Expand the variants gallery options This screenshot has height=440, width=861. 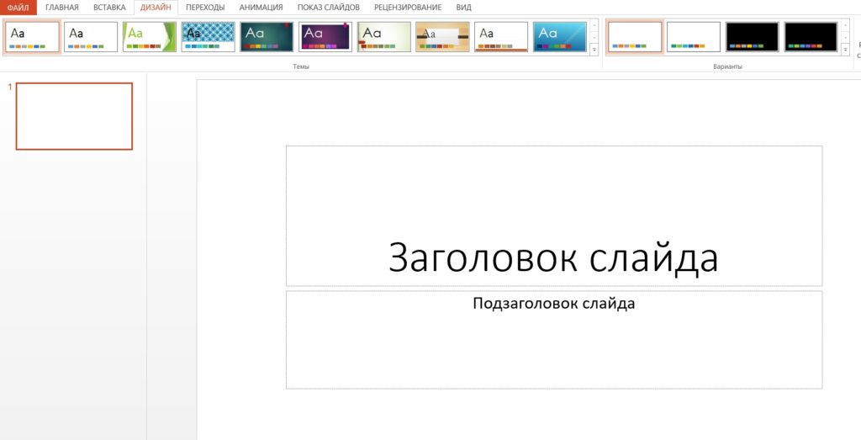tap(845, 50)
